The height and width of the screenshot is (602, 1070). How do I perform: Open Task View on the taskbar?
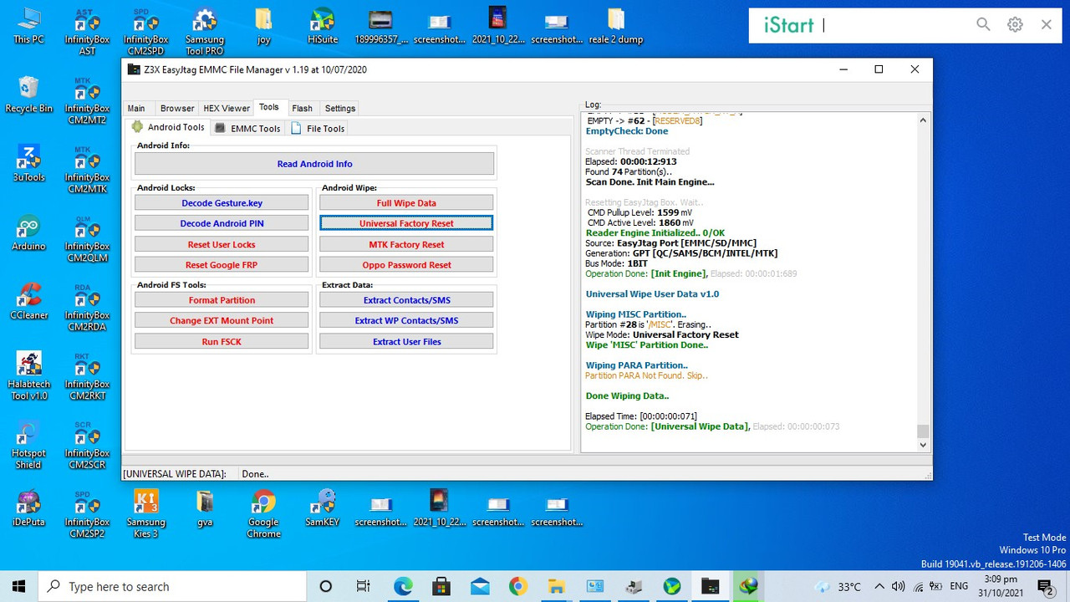point(364,586)
